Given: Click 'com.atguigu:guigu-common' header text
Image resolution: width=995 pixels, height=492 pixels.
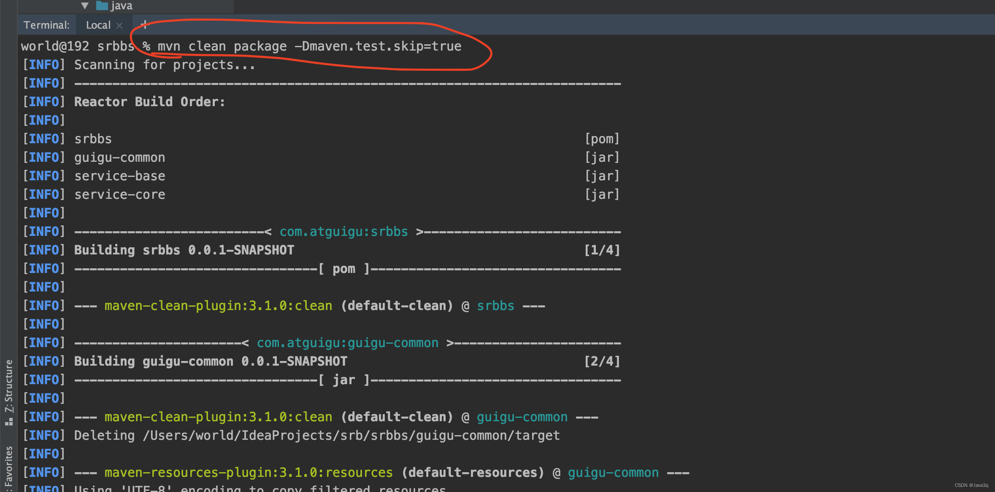Looking at the screenshot, I should tap(347, 343).
